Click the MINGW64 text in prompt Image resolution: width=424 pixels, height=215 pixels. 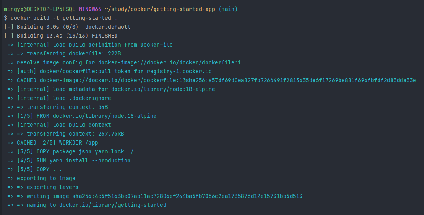coord(90,9)
